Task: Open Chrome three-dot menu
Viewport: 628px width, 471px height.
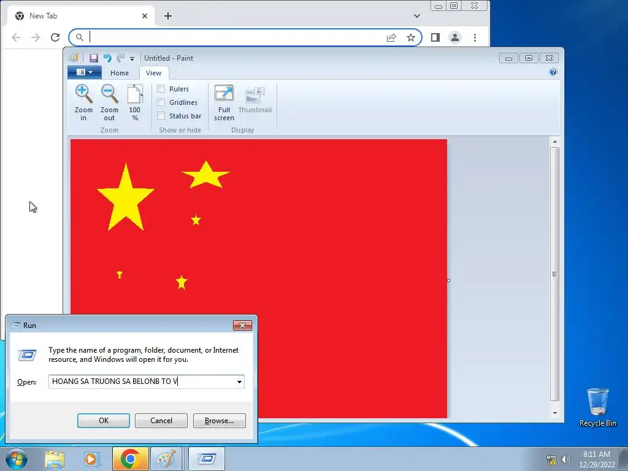Action: (x=475, y=37)
